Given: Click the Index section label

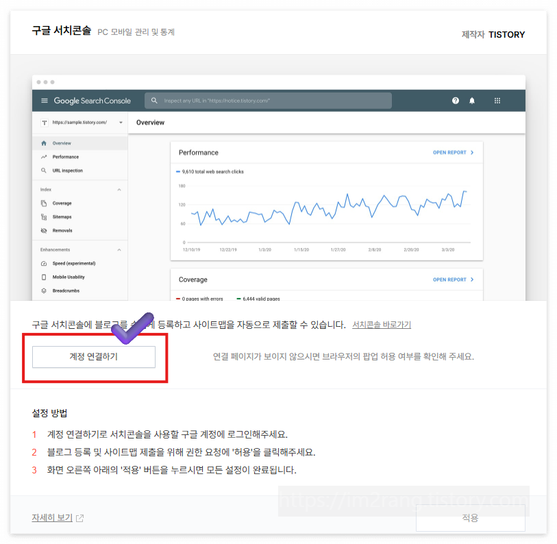Looking at the screenshot, I should point(46,190).
